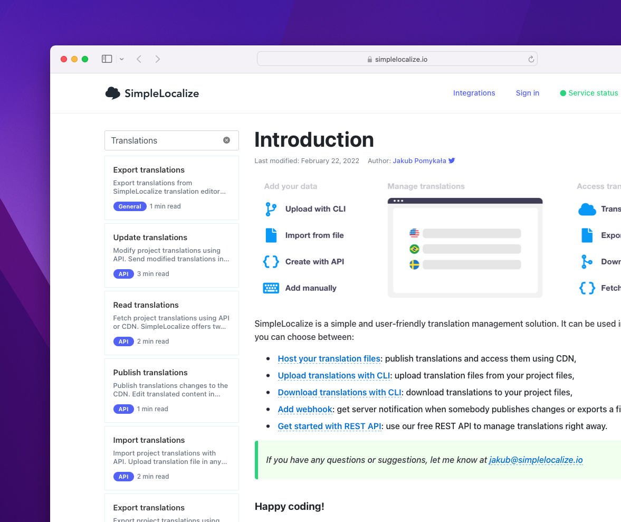Open the Add webhook link
This screenshot has width=621, height=522.
click(305, 409)
